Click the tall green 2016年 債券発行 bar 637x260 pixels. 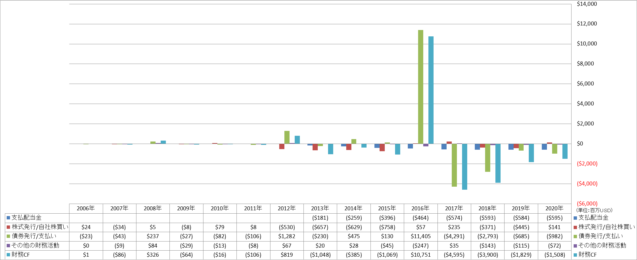coord(421,87)
